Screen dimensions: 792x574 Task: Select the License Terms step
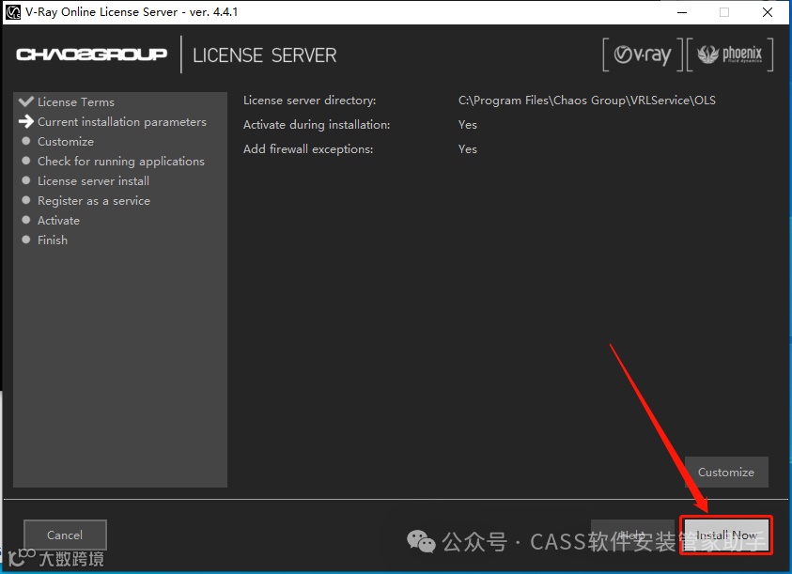point(76,102)
